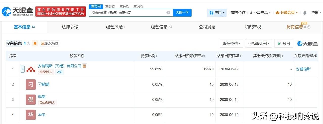
Task: Expand shareholder row 1 with plus button
Action: click(x=23, y=69)
